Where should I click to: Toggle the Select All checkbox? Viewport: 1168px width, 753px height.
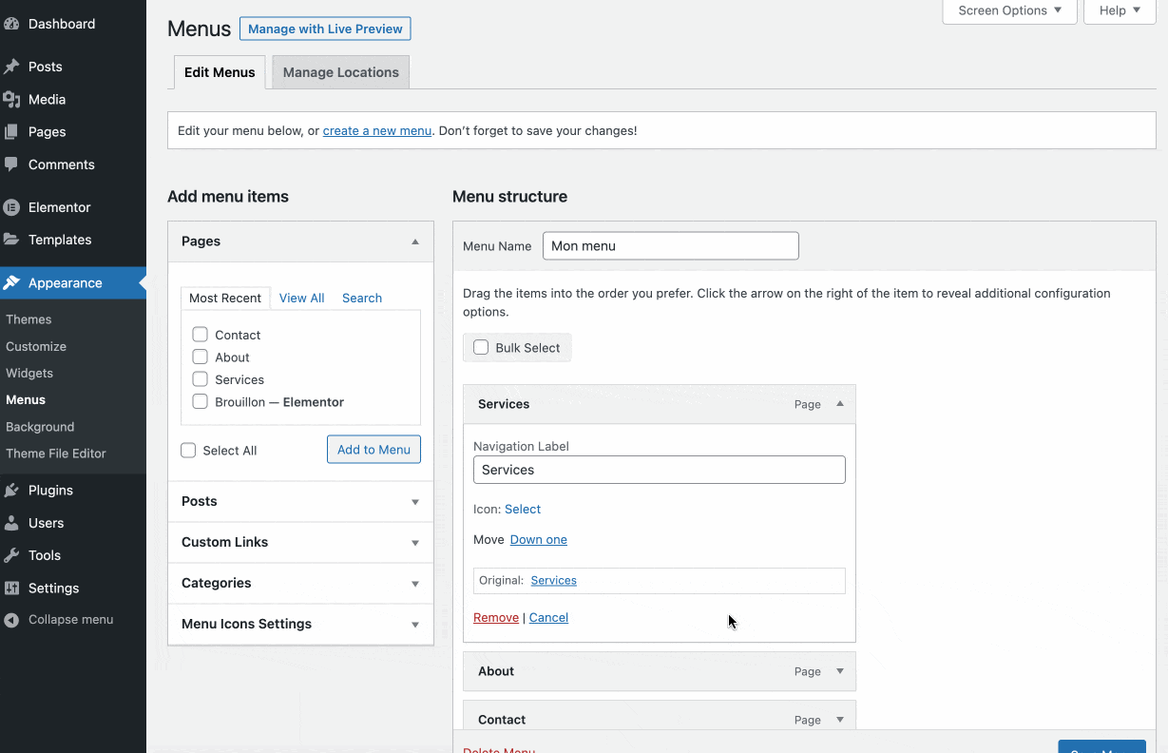pos(188,450)
